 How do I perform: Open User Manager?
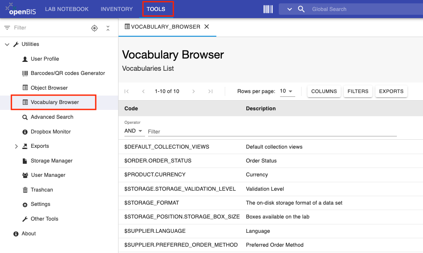[x=48, y=175]
